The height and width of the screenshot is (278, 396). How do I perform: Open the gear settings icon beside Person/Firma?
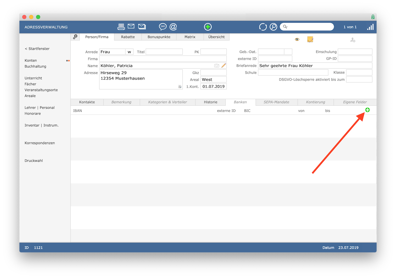coord(75,37)
